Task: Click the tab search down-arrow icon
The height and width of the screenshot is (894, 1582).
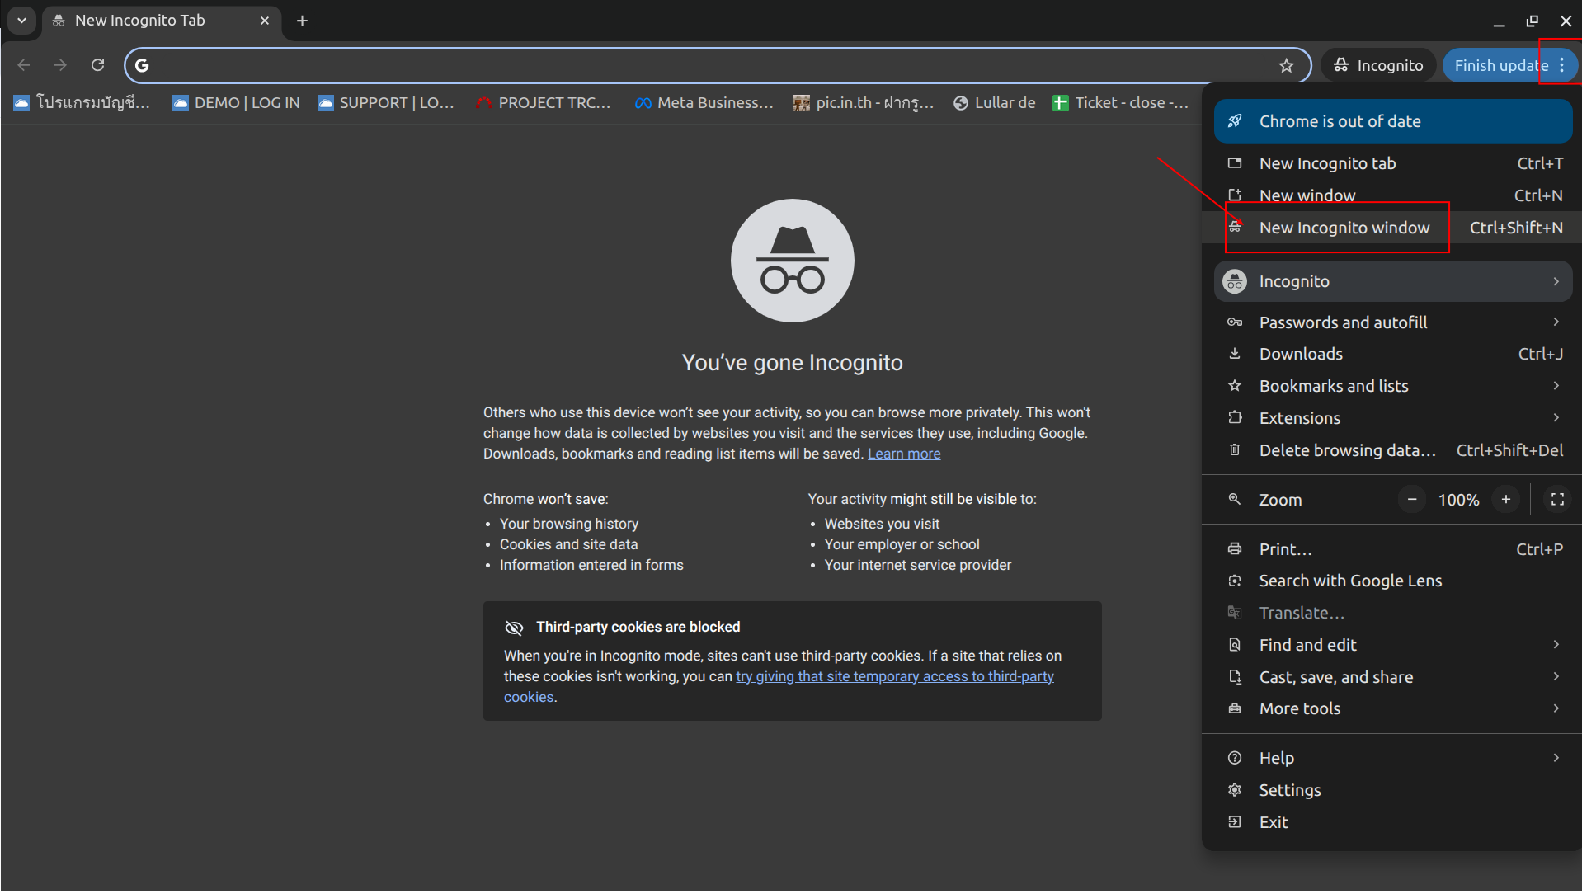Action: 21,21
